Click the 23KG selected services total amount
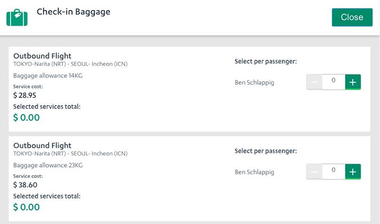380x224 pixels. (27, 207)
